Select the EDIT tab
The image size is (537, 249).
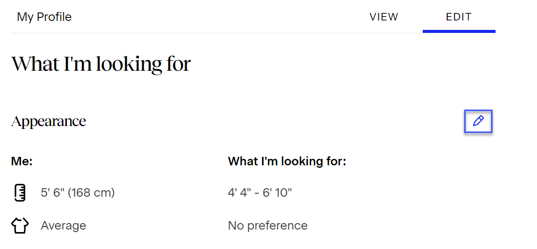click(x=459, y=17)
